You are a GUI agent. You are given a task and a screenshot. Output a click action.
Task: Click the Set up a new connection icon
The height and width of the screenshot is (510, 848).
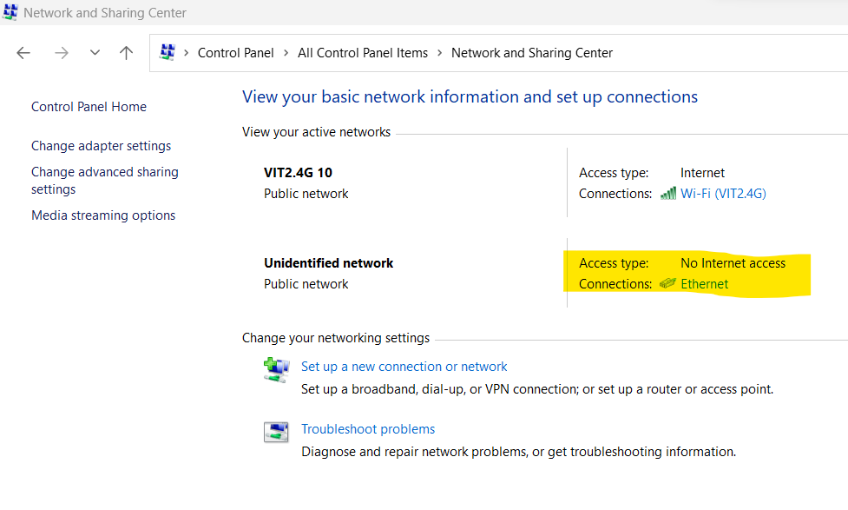click(x=276, y=370)
